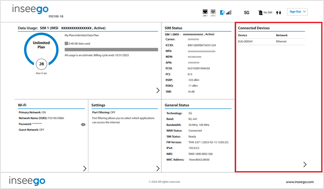Click the FW Version THN-3.07 value
The image size is (324, 189).
[208, 142]
